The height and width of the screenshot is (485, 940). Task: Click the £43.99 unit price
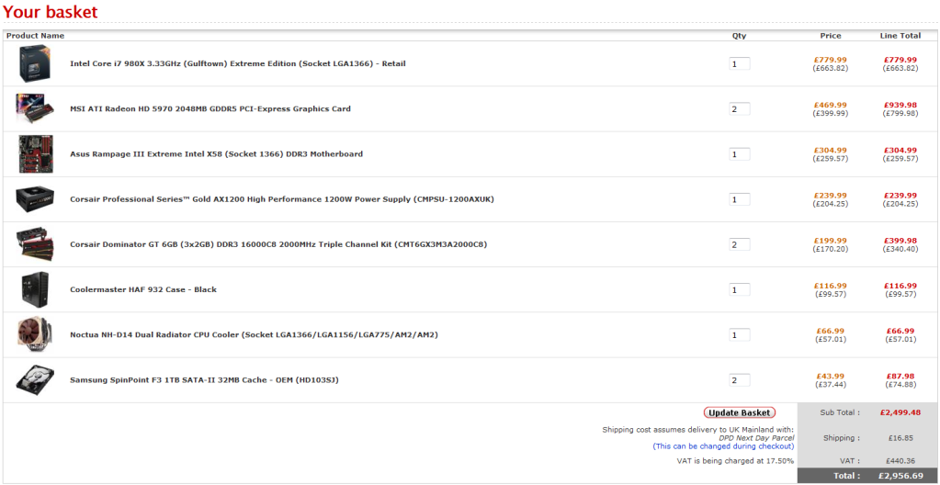[831, 376]
